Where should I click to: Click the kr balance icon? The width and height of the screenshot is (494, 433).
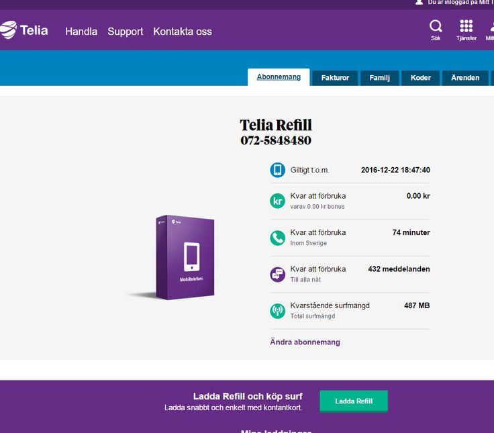point(278,201)
